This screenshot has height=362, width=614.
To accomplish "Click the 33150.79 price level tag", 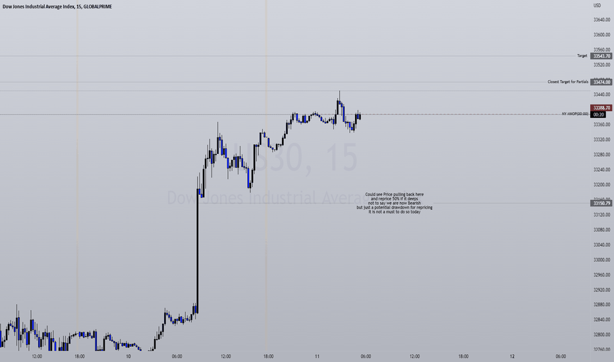I will point(601,203).
